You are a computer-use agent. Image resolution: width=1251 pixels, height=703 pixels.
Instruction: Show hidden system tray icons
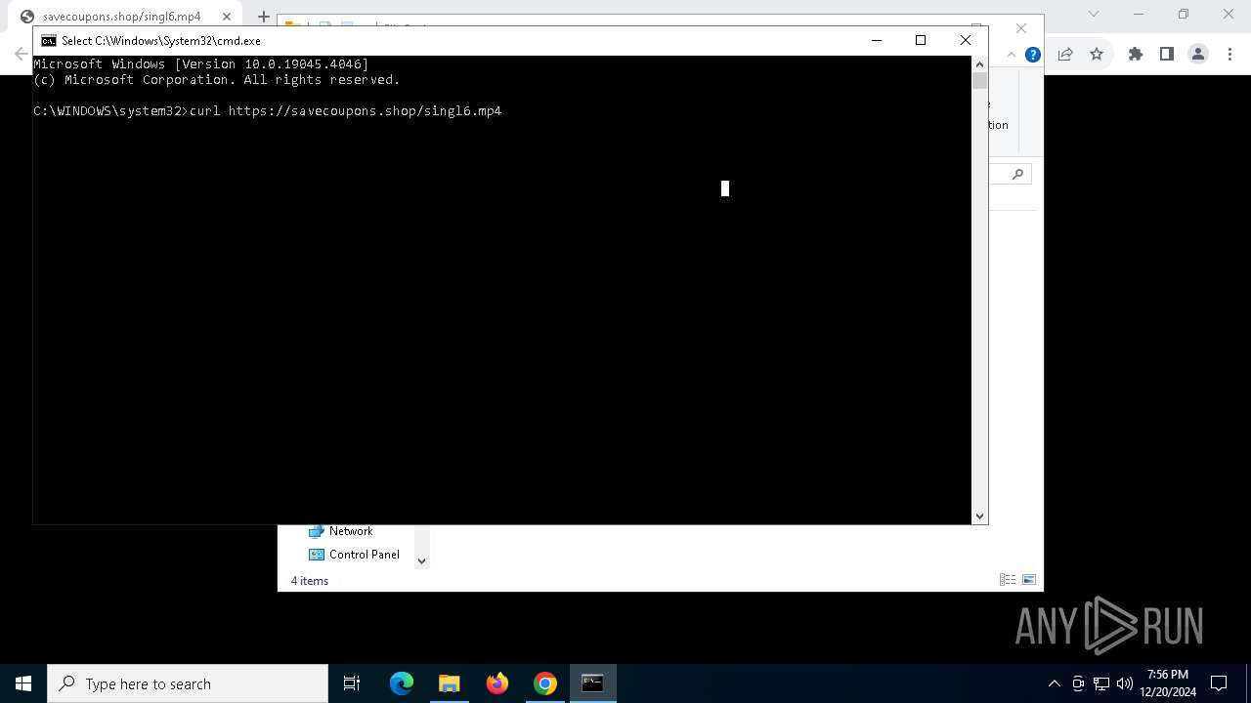pos(1054,683)
